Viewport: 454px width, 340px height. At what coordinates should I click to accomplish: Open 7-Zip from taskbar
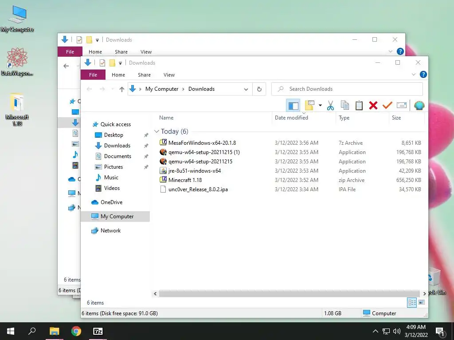coord(98,331)
